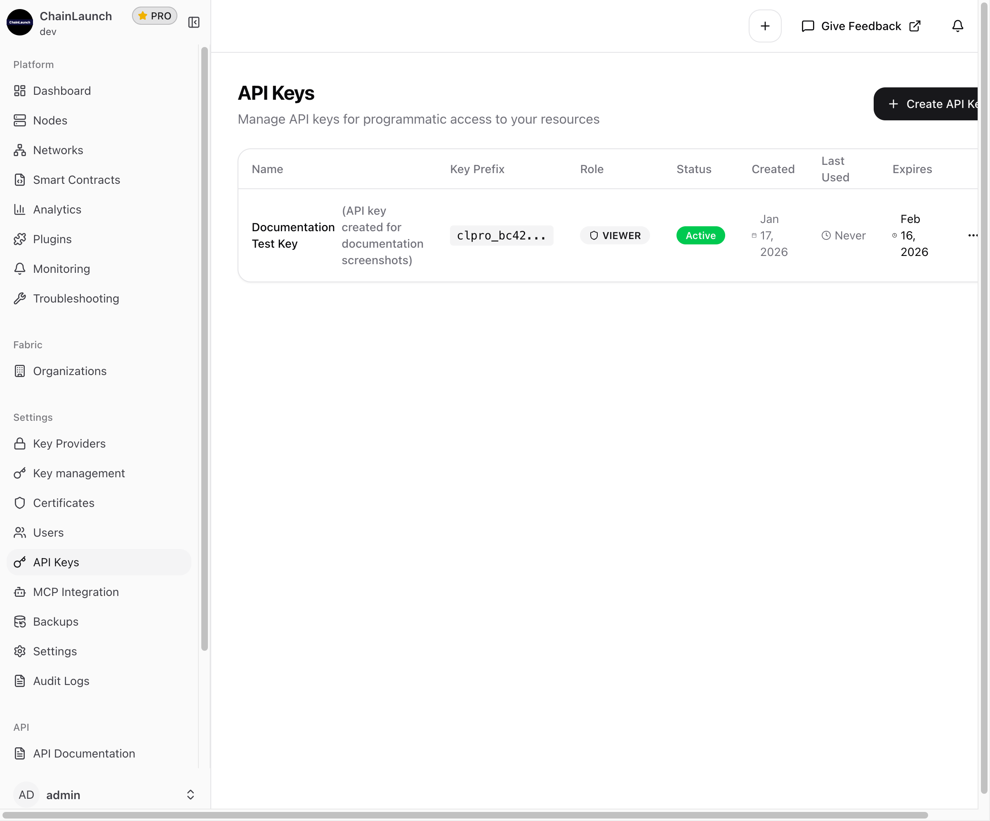The image size is (990, 821).
Task: Open the Analytics panel
Action: (57, 209)
